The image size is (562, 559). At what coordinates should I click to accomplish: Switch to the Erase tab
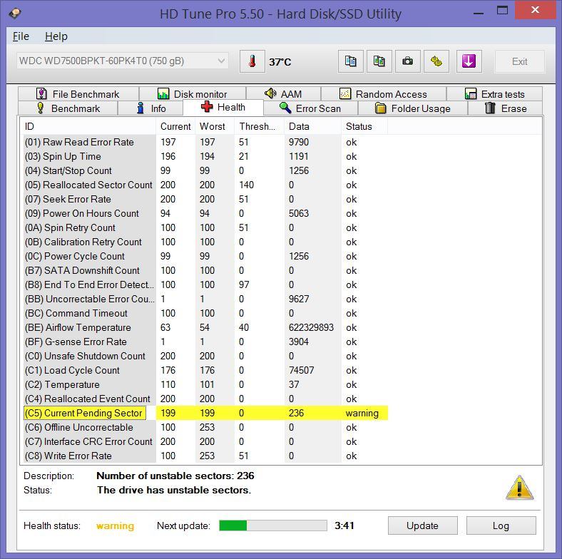(505, 108)
